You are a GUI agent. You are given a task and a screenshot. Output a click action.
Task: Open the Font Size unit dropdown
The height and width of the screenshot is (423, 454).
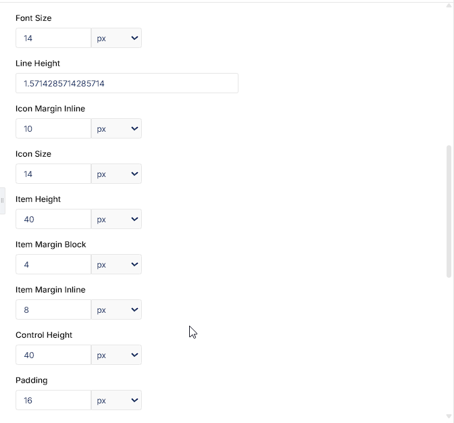[x=116, y=38]
